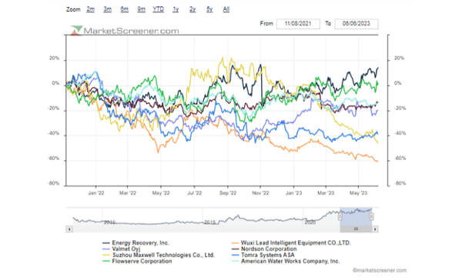462x277 pixels.
Task: Choose the 5y zoom option
Action: [209, 9]
